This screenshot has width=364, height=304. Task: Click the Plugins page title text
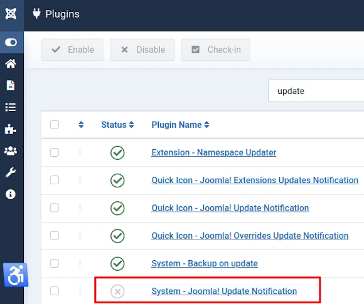pyautogui.click(x=63, y=14)
